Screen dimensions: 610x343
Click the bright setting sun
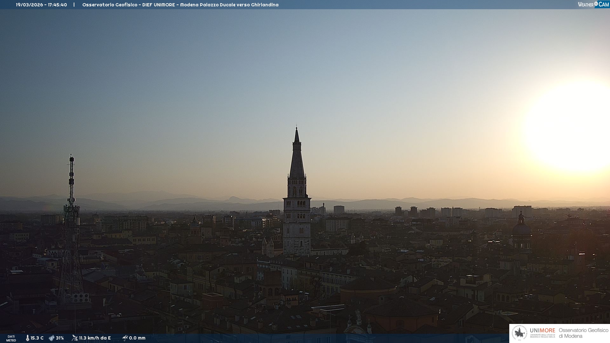coord(572,125)
